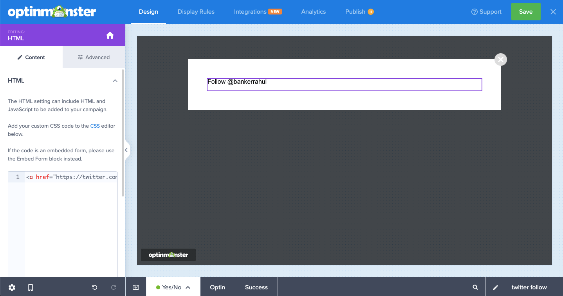Open the Design tab
563x296 pixels.
(x=148, y=12)
